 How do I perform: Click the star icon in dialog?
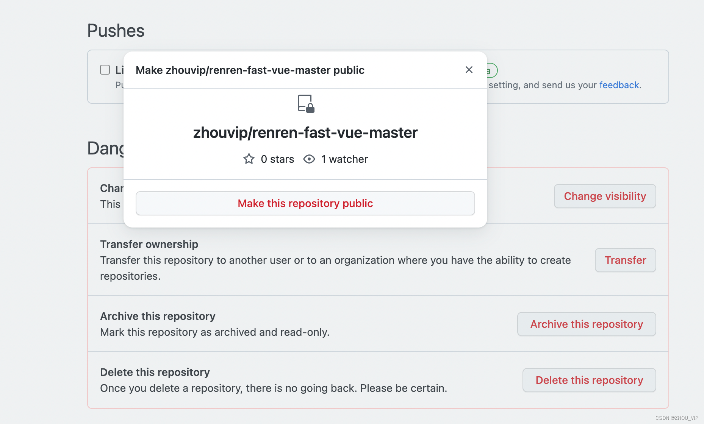[249, 159]
